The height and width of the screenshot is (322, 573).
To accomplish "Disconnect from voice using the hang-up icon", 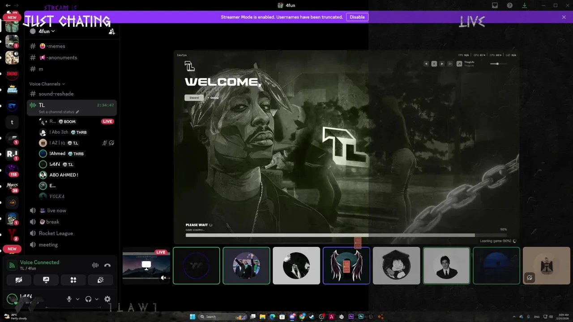I will [x=107, y=265].
